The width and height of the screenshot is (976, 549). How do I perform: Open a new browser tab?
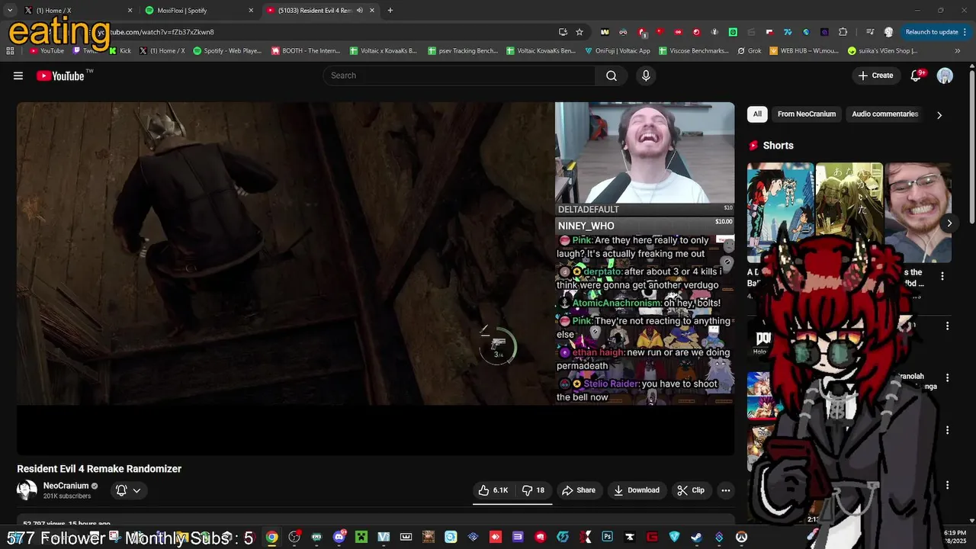[x=390, y=11]
